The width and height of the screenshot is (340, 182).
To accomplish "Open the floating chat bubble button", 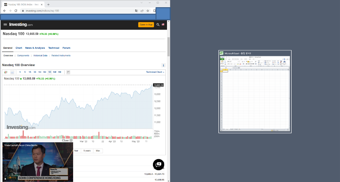I will (x=159, y=165).
